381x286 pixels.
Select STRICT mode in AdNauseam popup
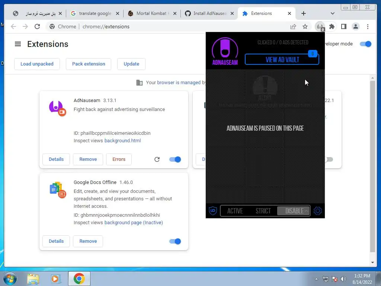pos(263,211)
